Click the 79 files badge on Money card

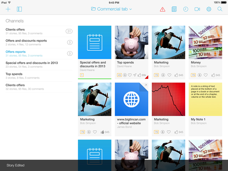pyautogui.click(x=193, y=75)
